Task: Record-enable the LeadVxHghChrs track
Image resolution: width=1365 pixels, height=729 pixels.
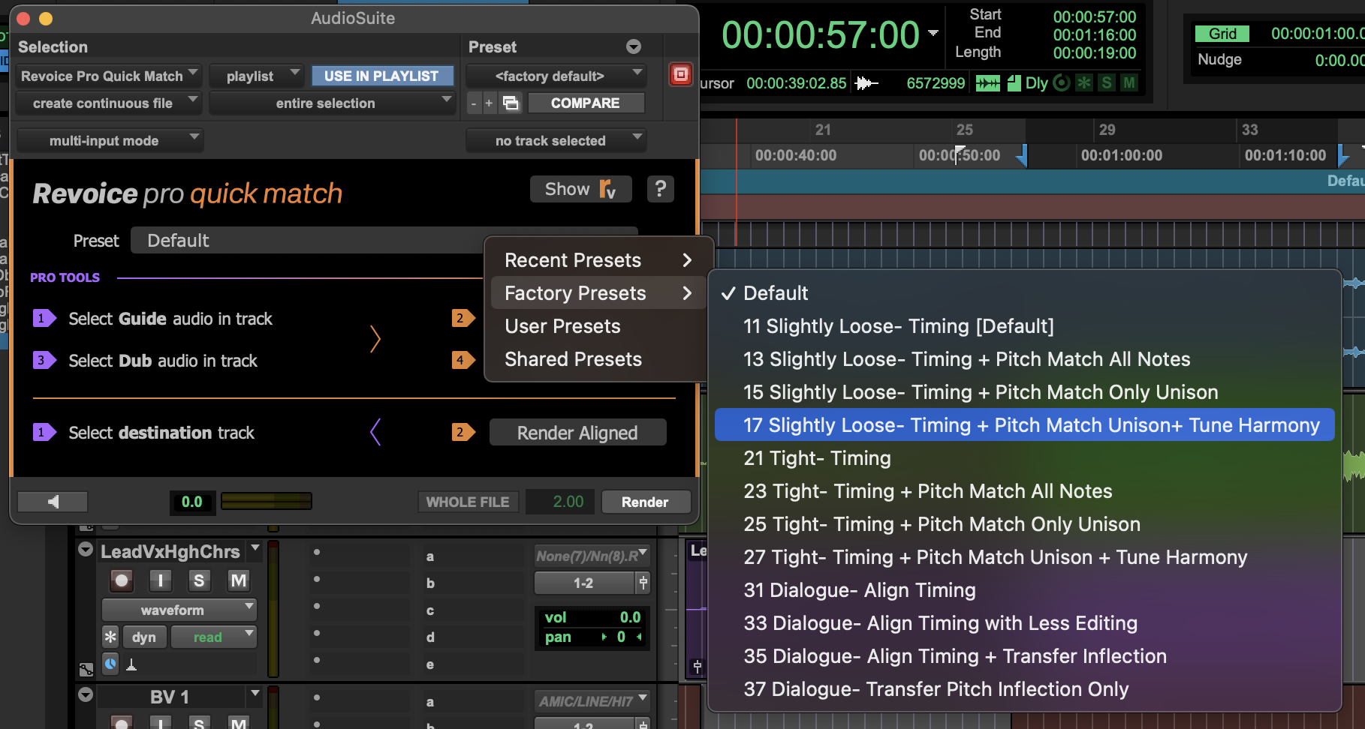Action: (122, 580)
